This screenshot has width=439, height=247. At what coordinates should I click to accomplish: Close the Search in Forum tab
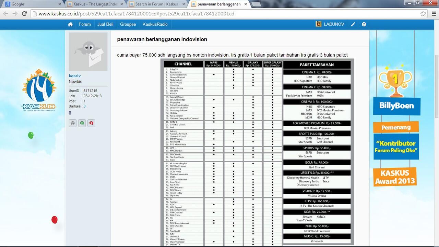point(183,4)
